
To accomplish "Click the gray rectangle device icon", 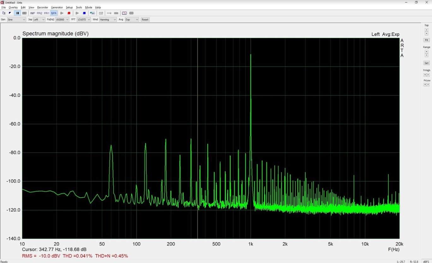I will click(x=116, y=13).
